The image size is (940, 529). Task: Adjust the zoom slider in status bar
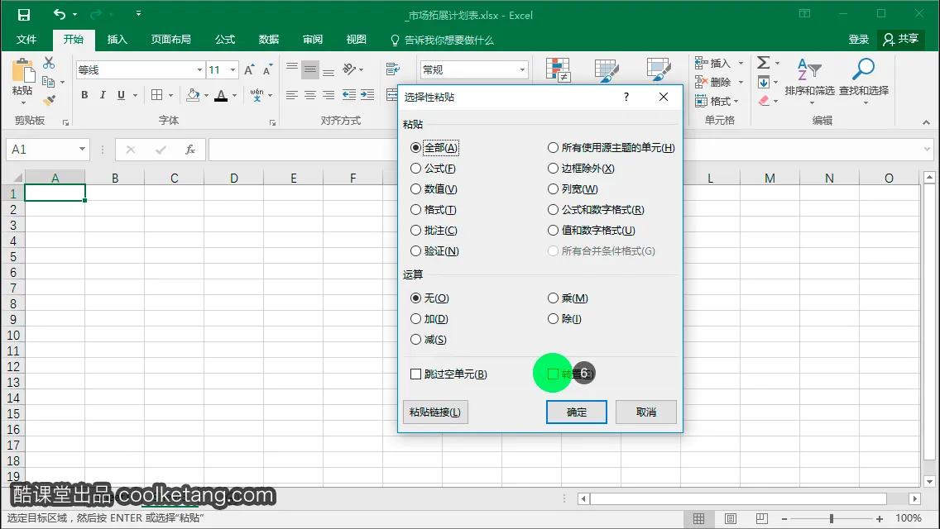pos(832,519)
